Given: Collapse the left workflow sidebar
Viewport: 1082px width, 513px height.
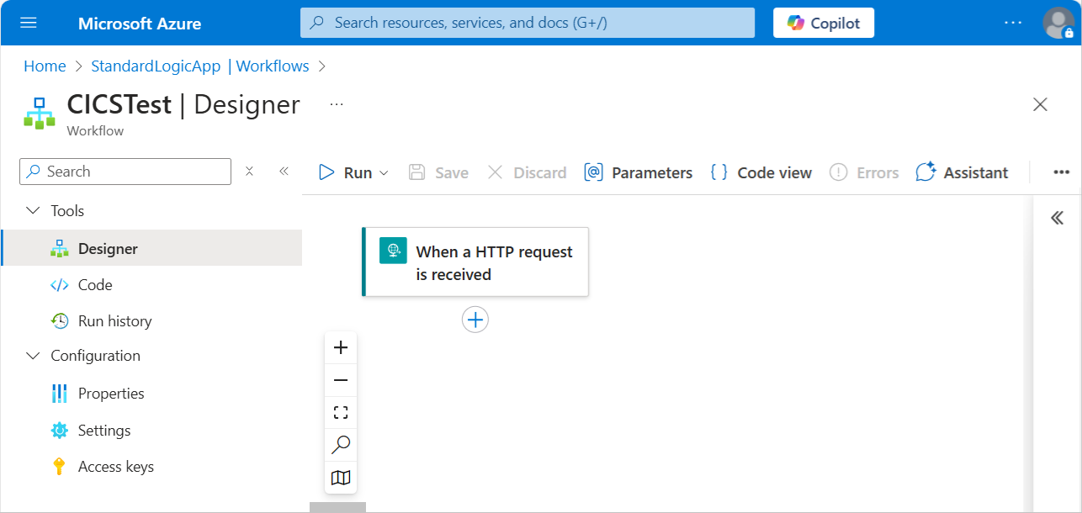Looking at the screenshot, I should pos(284,171).
